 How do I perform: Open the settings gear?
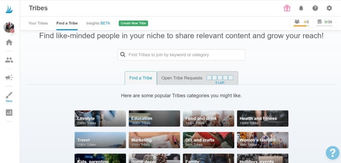329,8
